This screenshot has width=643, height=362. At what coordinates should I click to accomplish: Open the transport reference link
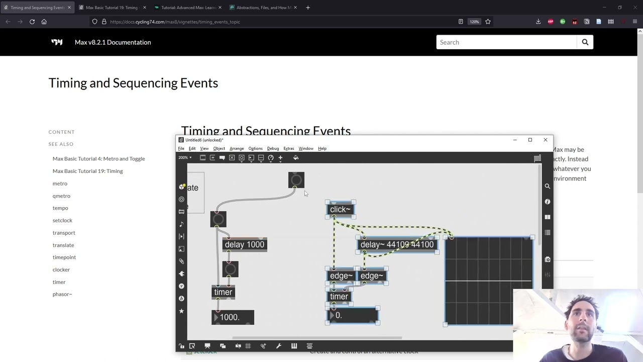click(64, 233)
